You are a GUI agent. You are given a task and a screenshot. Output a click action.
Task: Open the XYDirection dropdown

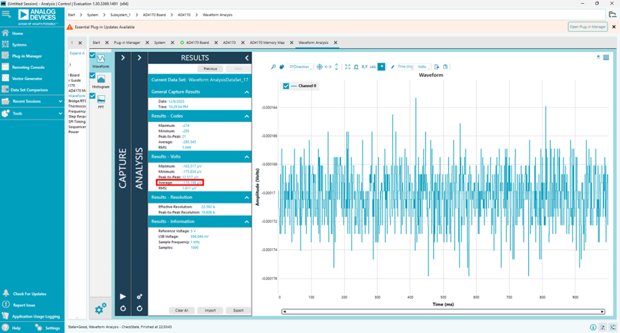click(x=300, y=67)
